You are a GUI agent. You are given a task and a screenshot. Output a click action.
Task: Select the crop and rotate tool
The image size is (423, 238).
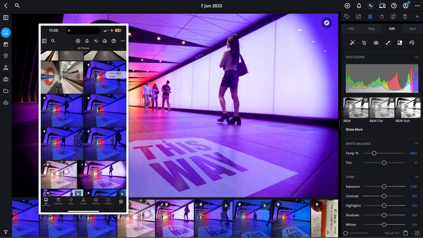pos(394,16)
